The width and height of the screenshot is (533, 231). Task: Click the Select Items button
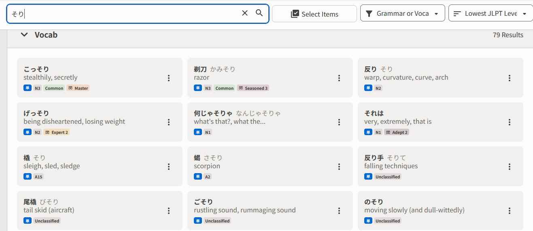314,14
